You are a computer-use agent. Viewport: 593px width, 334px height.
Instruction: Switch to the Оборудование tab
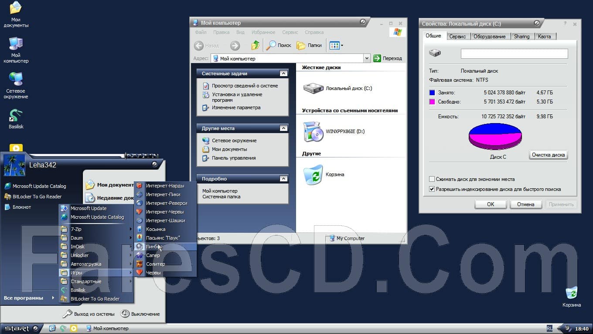(x=489, y=37)
